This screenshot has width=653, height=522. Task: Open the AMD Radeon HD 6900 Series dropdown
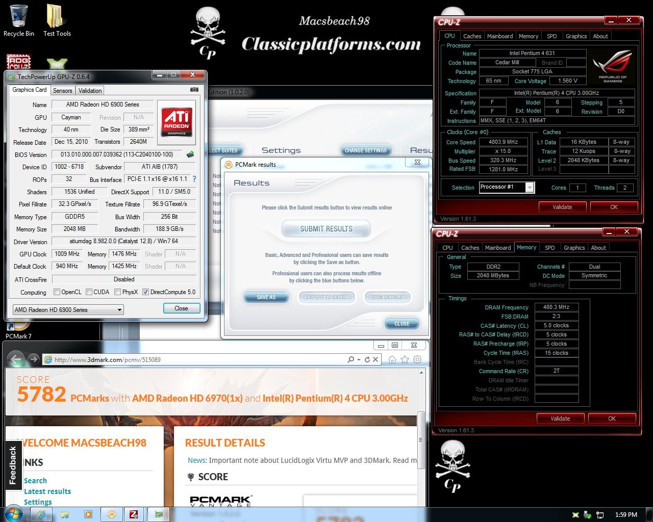coord(68,309)
